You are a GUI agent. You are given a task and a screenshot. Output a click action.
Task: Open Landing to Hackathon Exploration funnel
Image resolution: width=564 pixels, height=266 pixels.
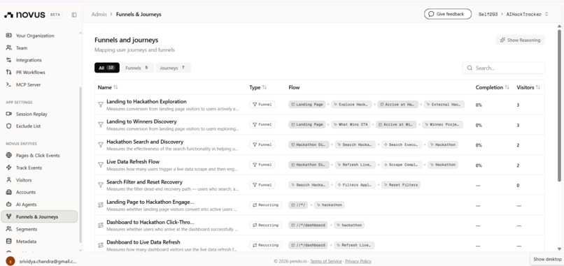146,102
